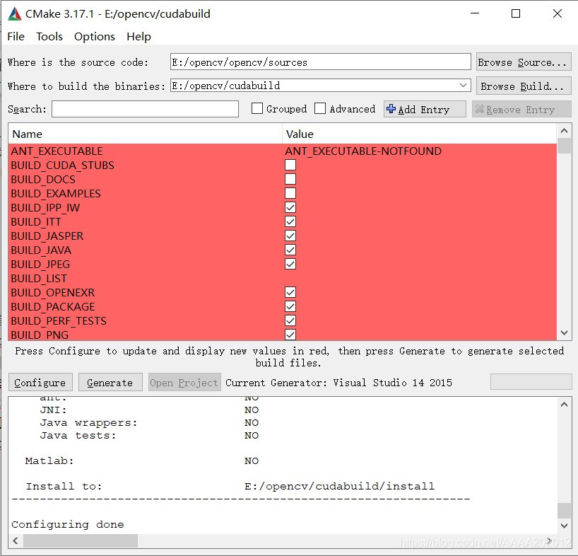Click the CMake logo icon in title bar

15,13
